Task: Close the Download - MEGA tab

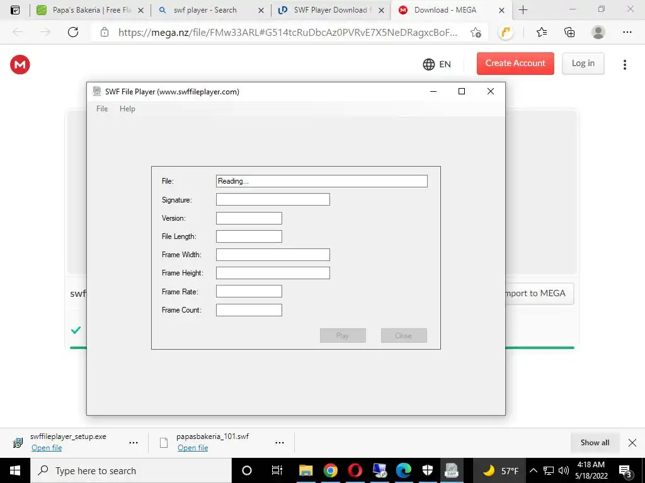Action: coord(501,10)
